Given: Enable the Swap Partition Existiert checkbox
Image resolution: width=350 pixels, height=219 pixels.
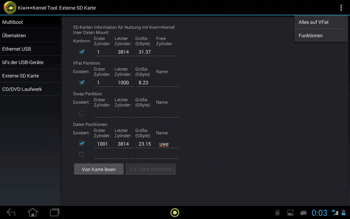Looking at the screenshot, I should click(81, 113).
